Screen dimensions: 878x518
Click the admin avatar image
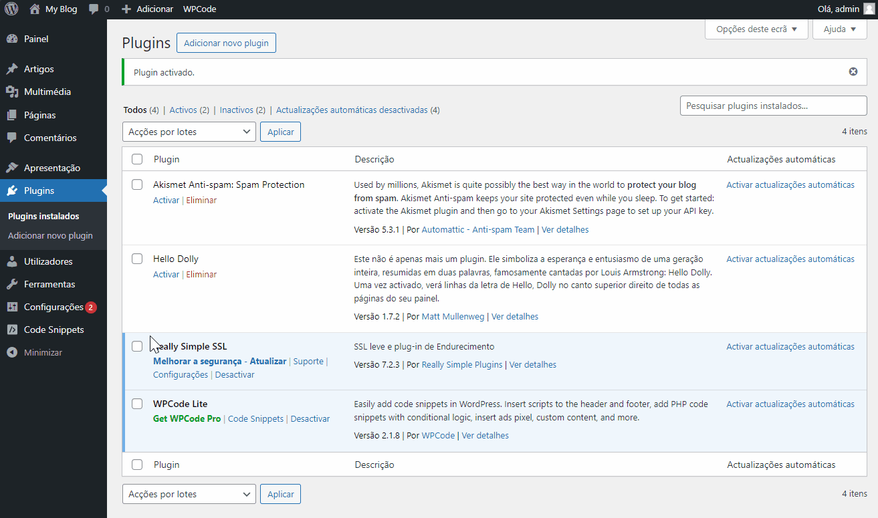point(868,9)
